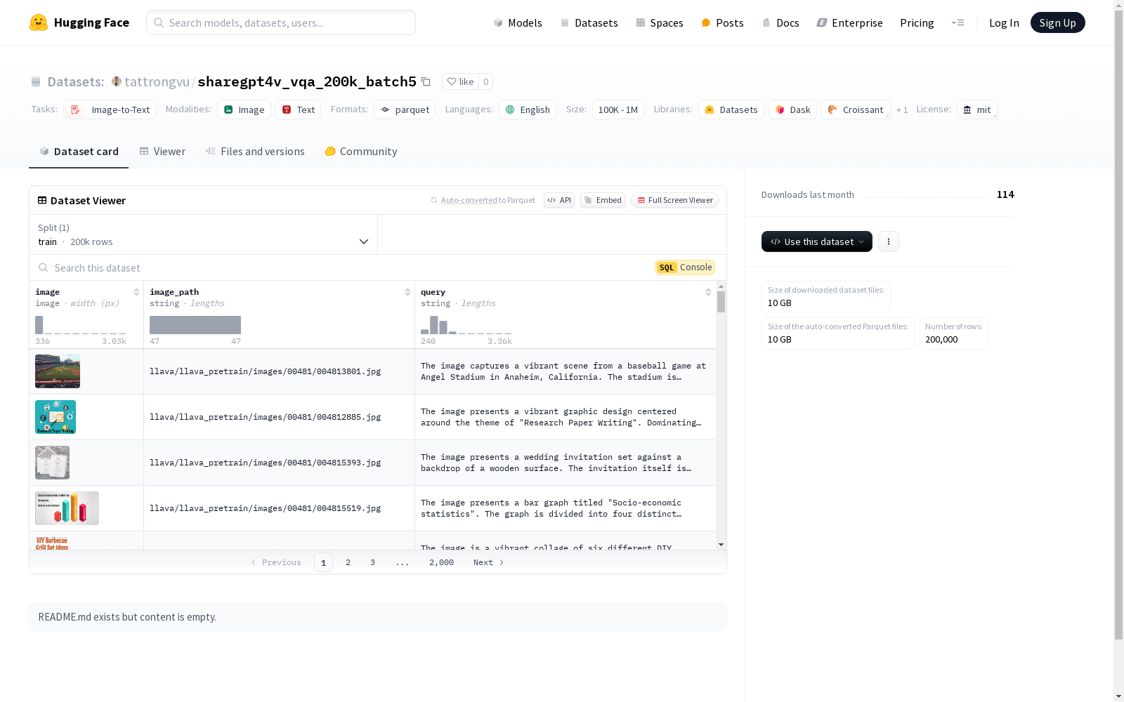
Task: Go to Models in the top navigation
Action: click(x=518, y=22)
